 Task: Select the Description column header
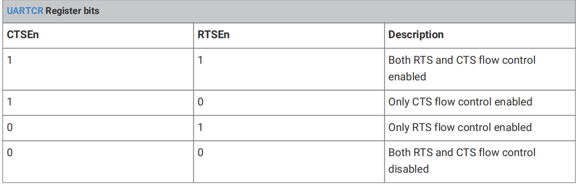416,34
